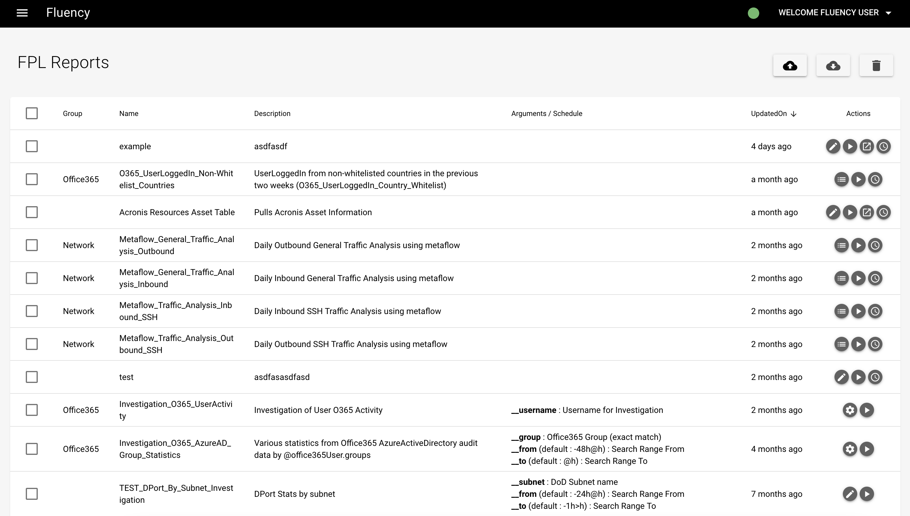Open the hamburger navigation menu
Image resolution: width=910 pixels, height=516 pixels.
click(x=22, y=13)
